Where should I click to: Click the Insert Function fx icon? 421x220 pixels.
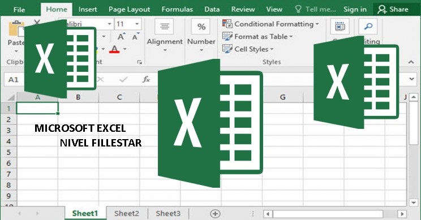pyautogui.click(x=147, y=79)
